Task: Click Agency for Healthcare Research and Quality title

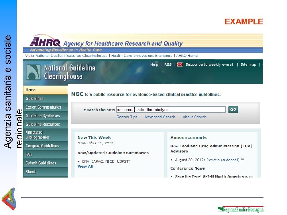Action: pos(123,43)
